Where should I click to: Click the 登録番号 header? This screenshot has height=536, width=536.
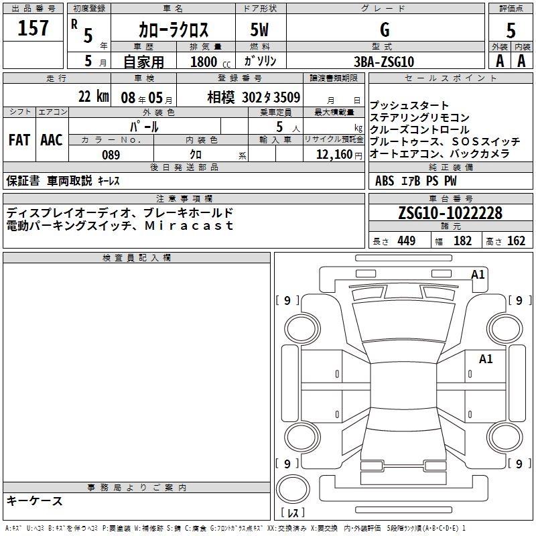[240, 78]
